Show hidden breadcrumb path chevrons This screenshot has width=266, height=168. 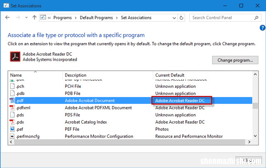[49, 18]
